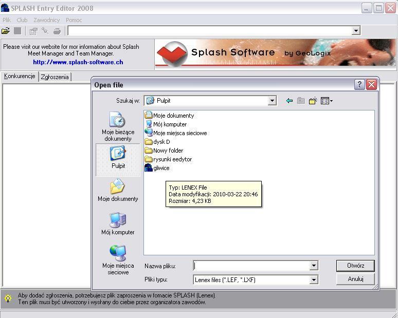Expand the Pliki typu dropdown
Viewport: 398px width, 318px height.
(314, 279)
